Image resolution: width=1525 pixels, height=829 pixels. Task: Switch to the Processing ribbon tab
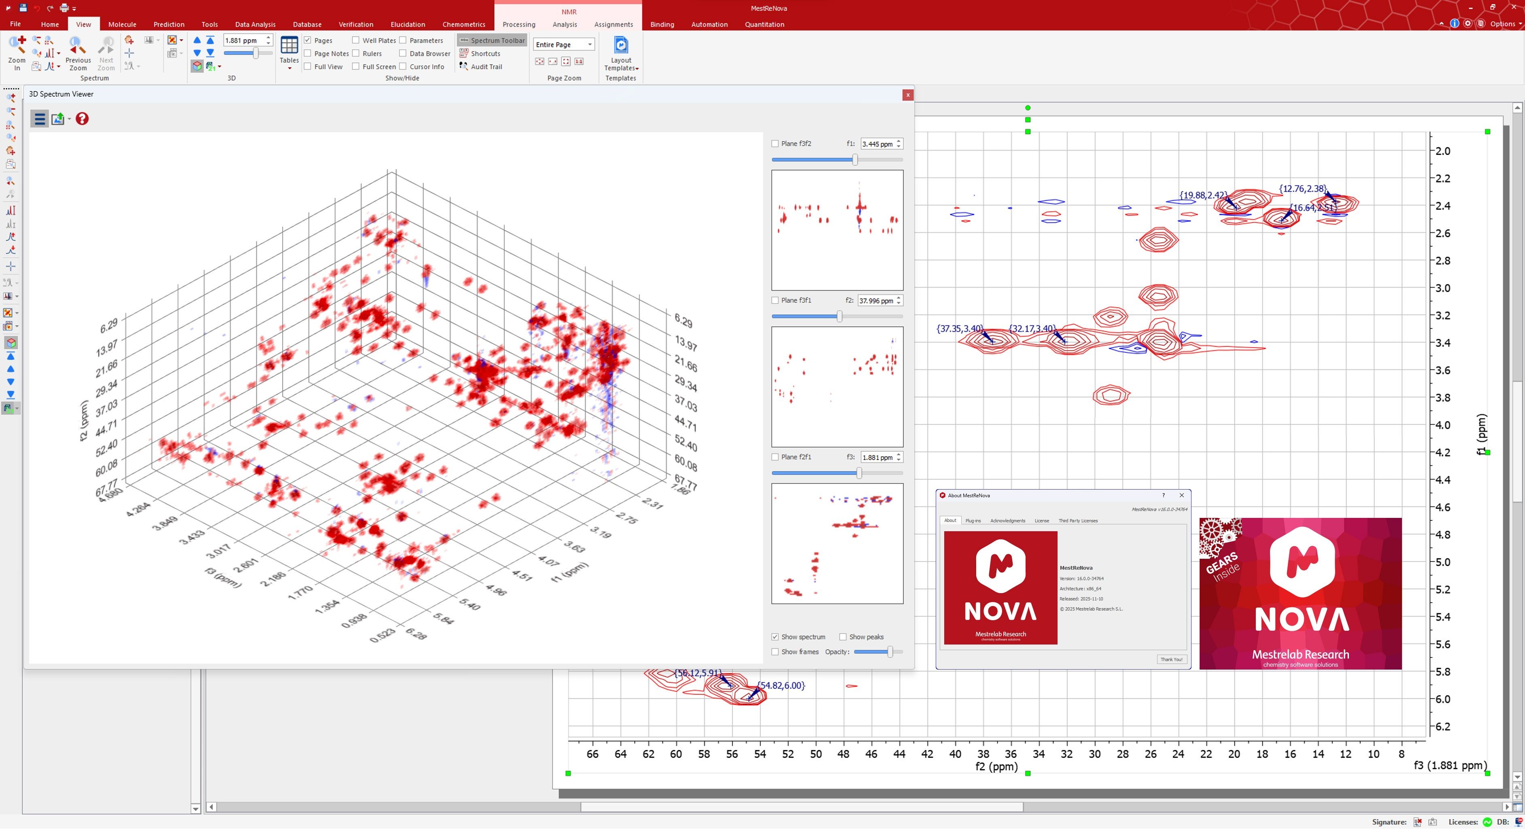(x=518, y=24)
